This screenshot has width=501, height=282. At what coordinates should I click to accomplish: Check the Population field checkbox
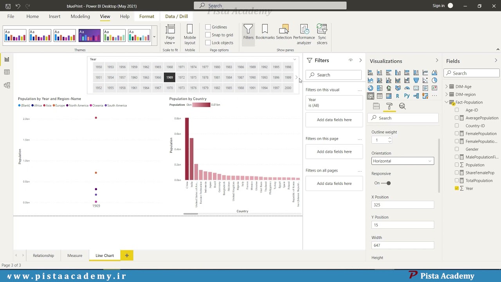pyautogui.click(x=457, y=165)
